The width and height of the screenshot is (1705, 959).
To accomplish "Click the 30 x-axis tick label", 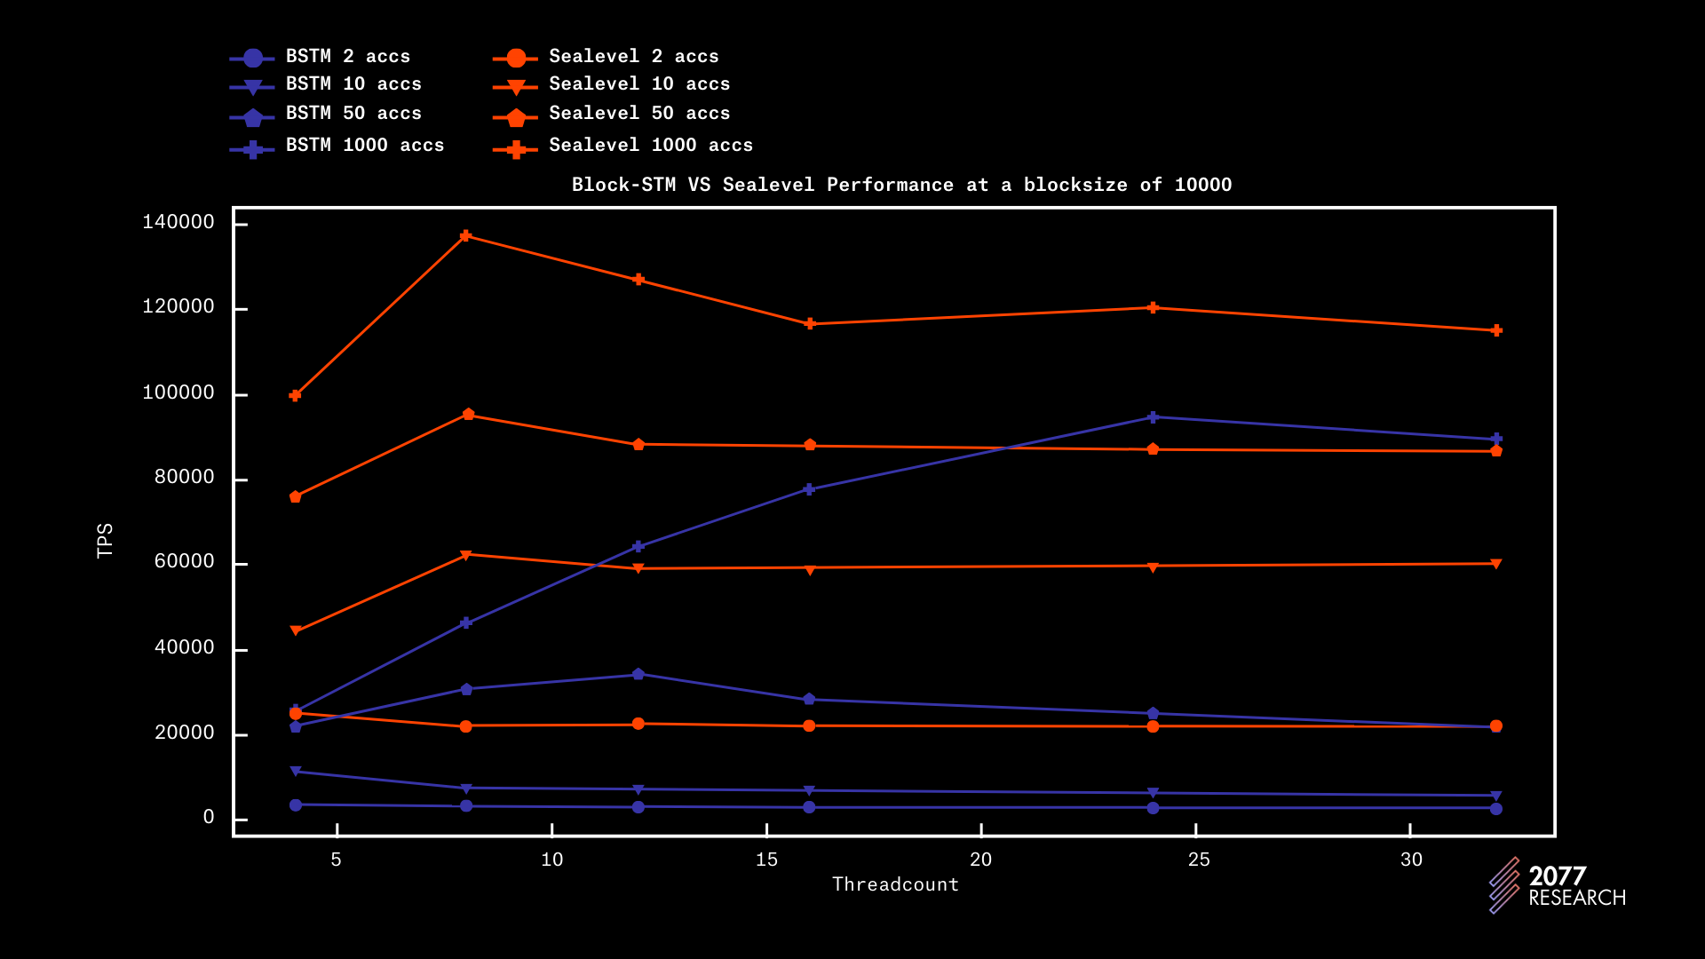I will [1411, 860].
